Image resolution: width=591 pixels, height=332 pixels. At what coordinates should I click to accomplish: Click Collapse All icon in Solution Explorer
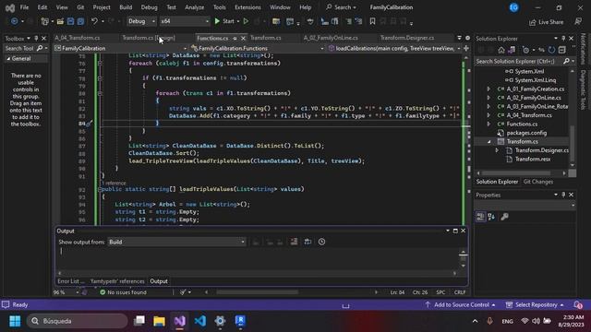pos(562,50)
